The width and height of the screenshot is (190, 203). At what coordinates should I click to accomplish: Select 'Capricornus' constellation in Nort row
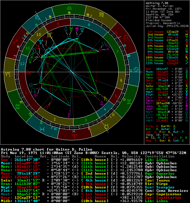[169, 194]
